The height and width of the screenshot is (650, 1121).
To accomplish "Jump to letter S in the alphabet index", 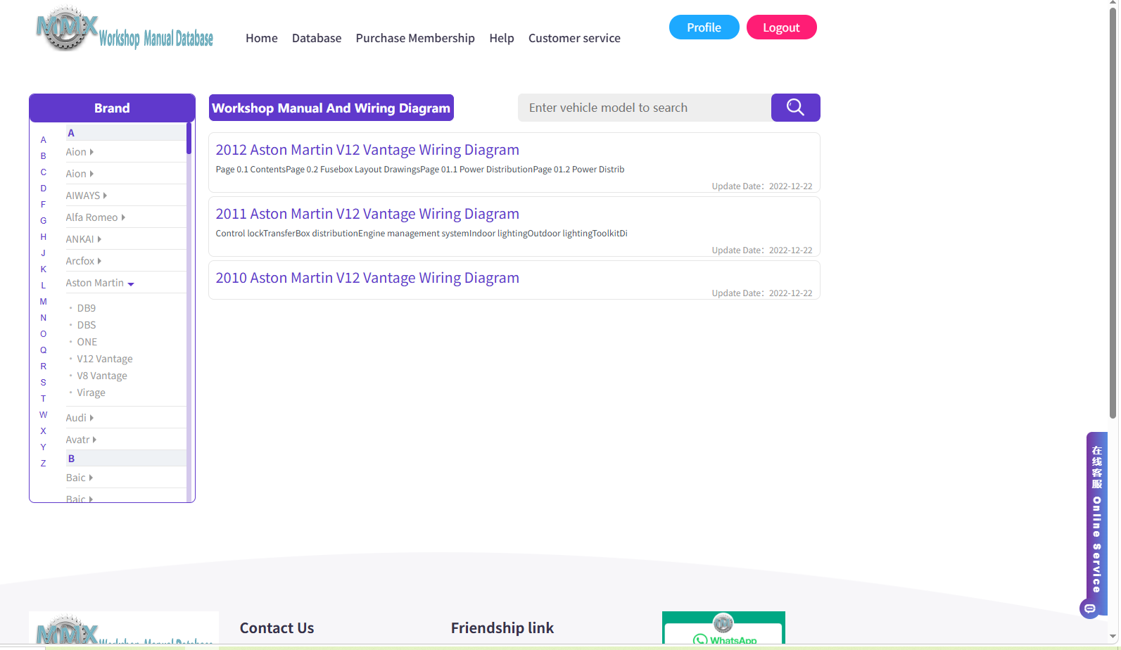I will pyautogui.click(x=43, y=383).
